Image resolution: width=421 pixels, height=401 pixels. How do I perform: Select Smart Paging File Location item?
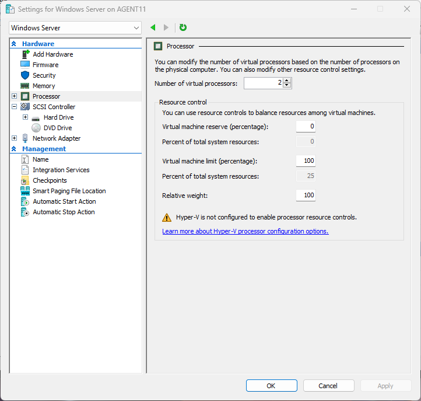tap(69, 191)
